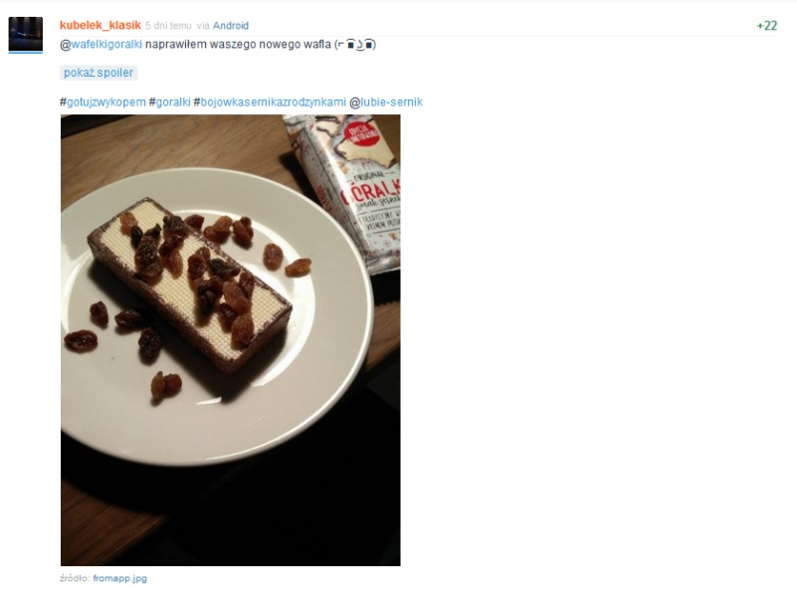Show voters behind the +22 score

[766, 26]
